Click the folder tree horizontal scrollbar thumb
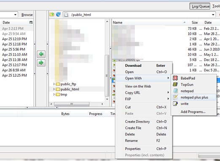This screenshot has height=161, width=220. click(72, 104)
